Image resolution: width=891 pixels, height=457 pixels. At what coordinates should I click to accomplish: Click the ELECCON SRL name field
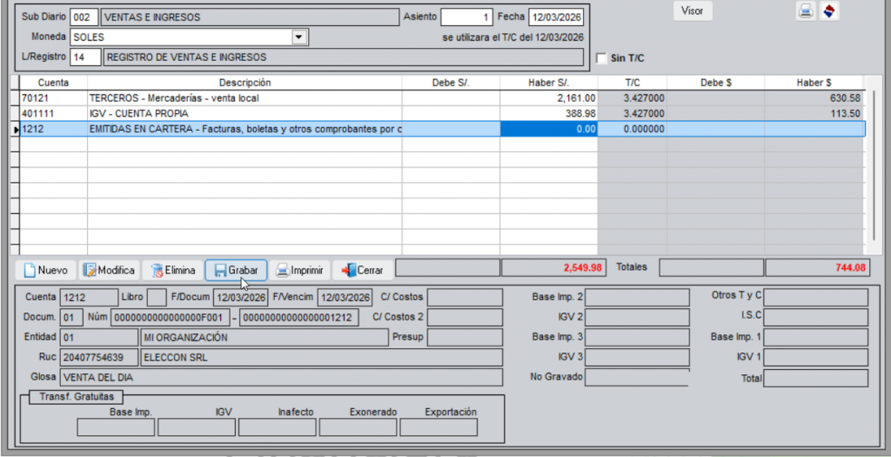pyautogui.click(x=321, y=358)
